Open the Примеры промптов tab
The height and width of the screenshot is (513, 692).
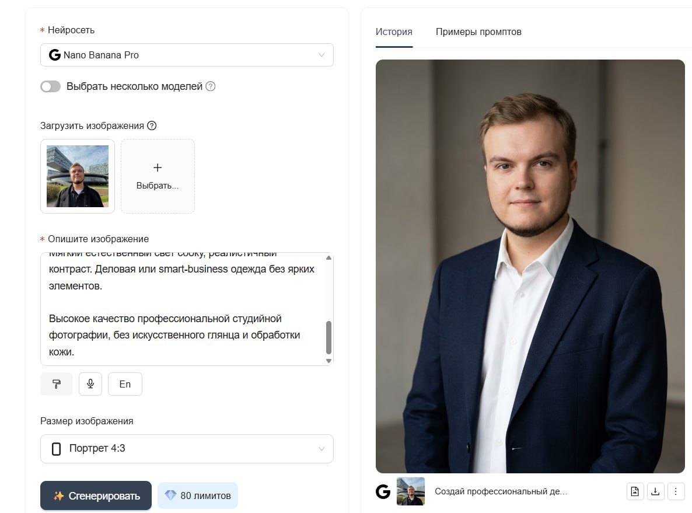click(x=478, y=32)
